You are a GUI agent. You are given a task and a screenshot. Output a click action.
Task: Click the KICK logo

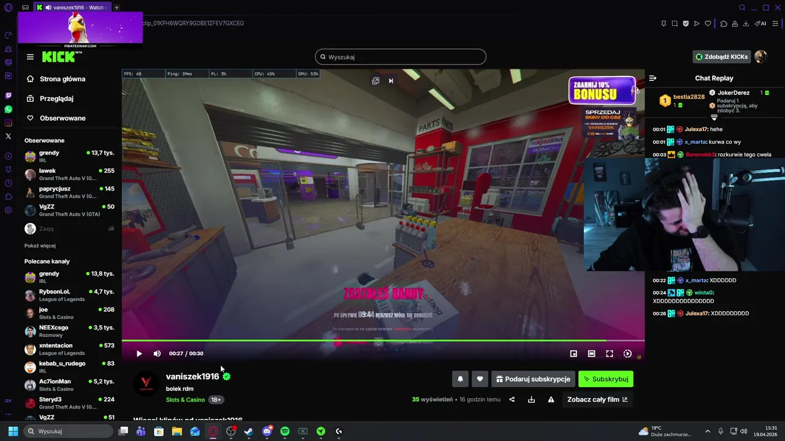click(x=58, y=57)
